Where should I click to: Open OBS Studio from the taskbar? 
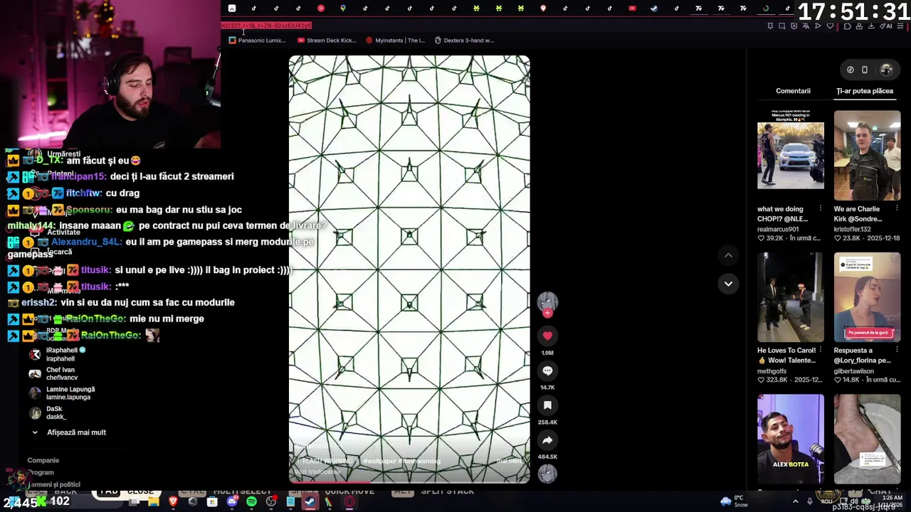pyautogui.click(x=271, y=501)
